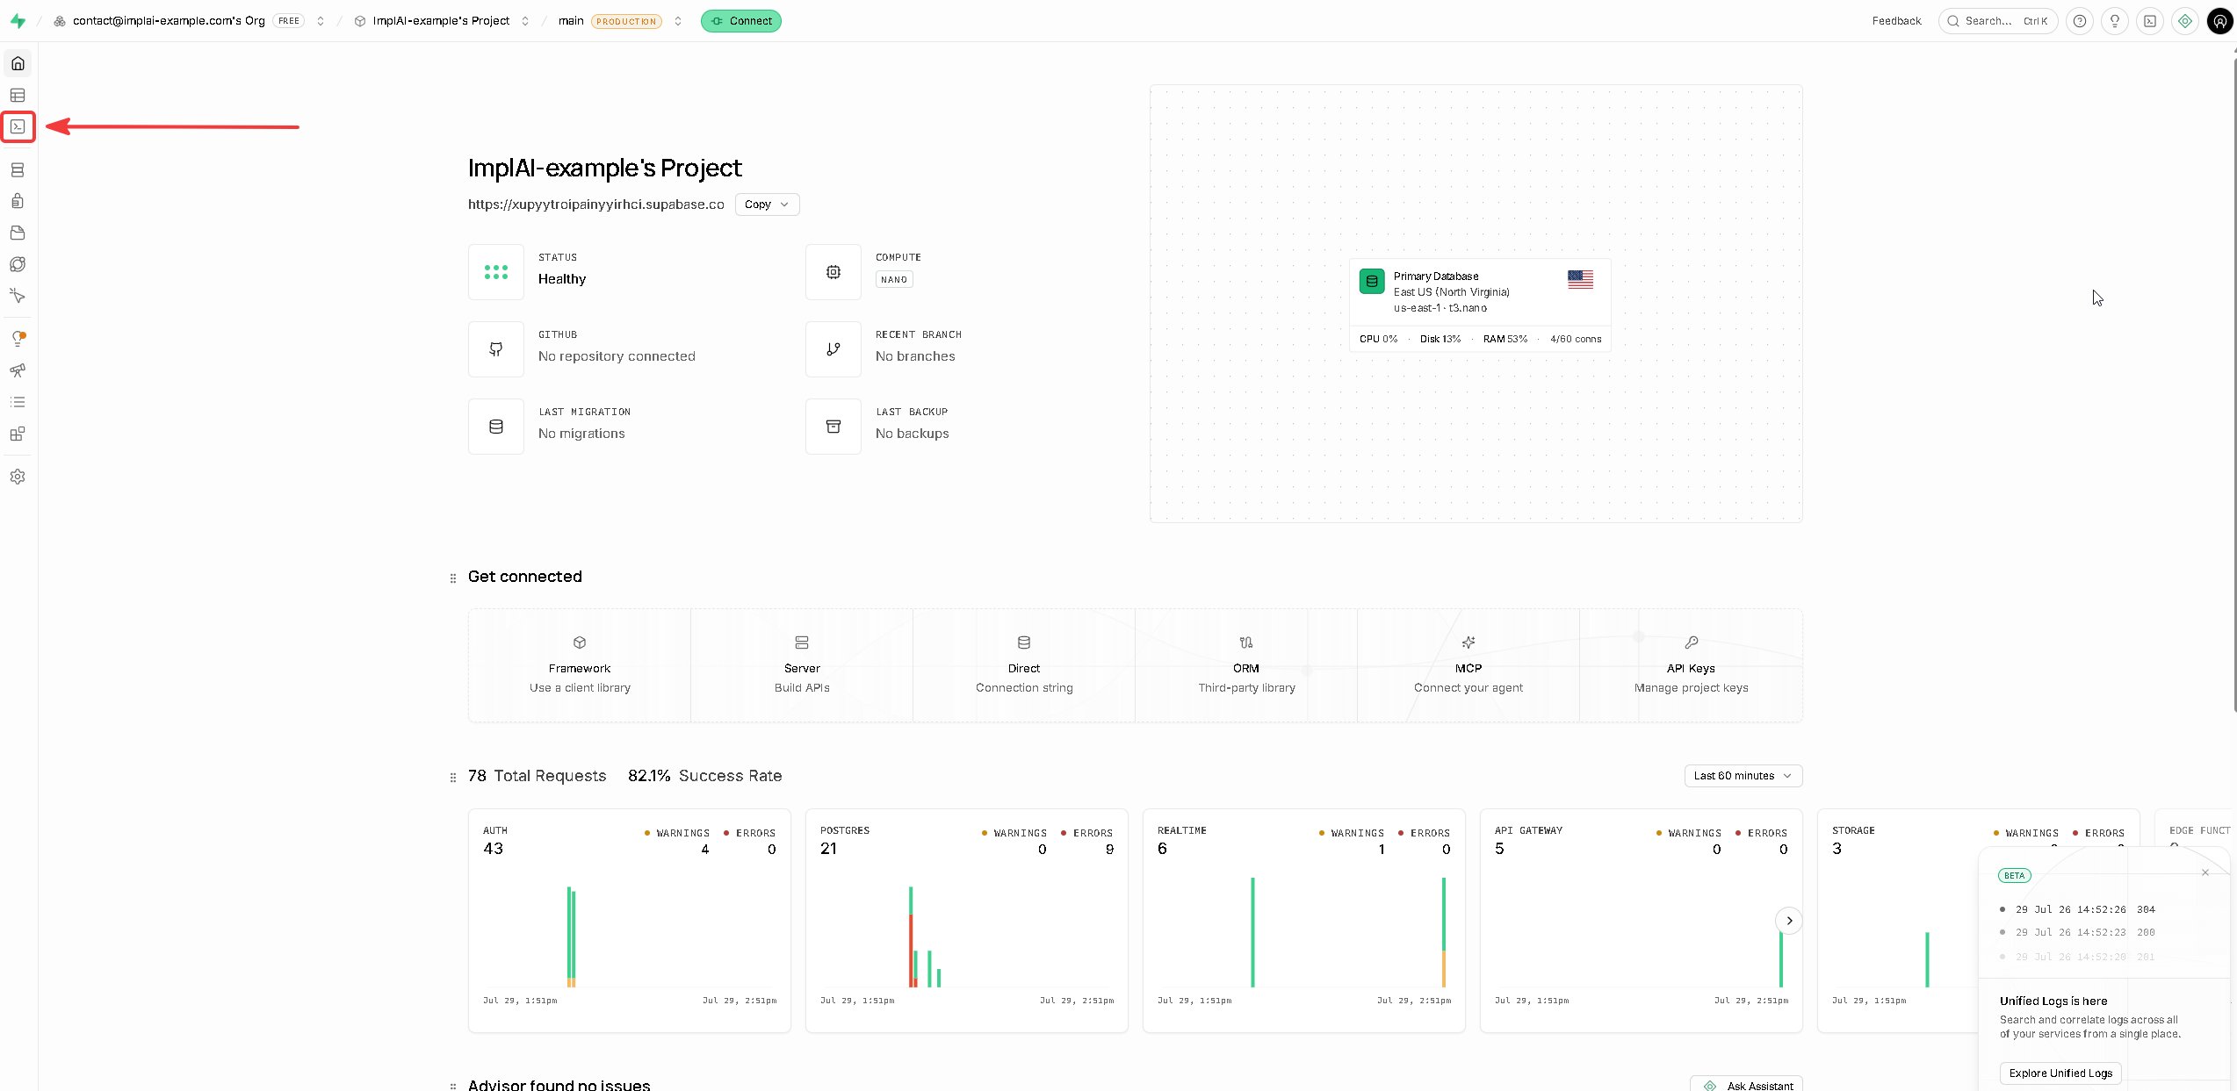
Task: Expand the project switcher chevron
Action: (x=525, y=21)
